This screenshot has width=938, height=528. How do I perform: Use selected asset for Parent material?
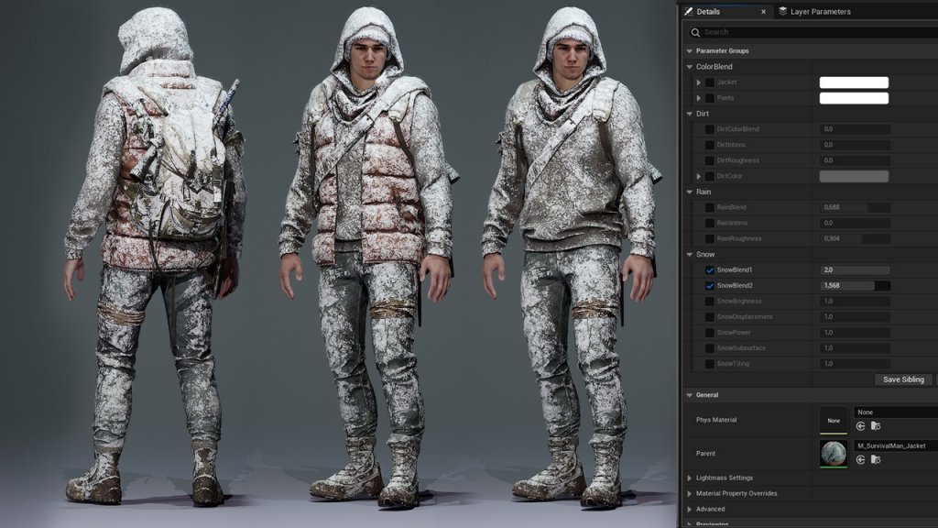860,460
